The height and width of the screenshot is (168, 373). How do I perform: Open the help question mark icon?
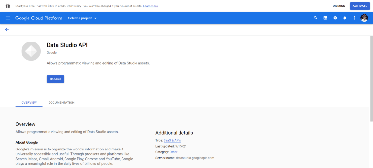(x=335, y=18)
